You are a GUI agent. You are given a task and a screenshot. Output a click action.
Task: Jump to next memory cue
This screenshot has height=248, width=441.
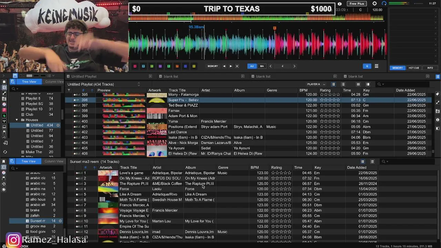(x=230, y=66)
